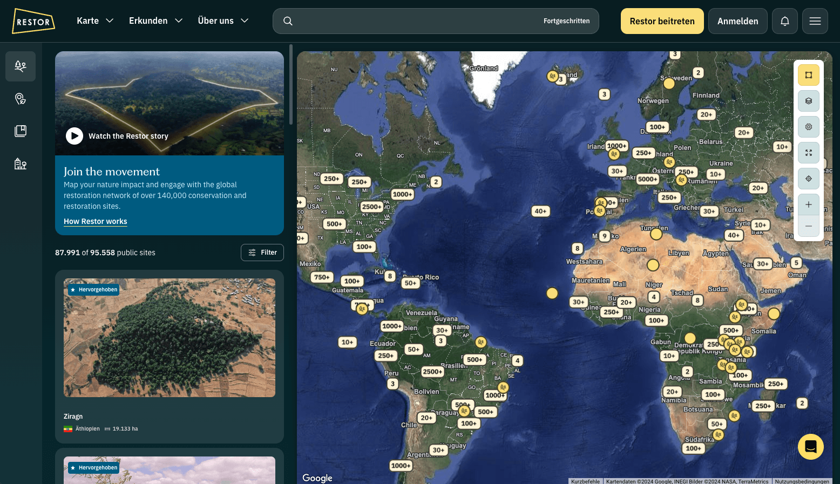Expand the Erkunden dropdown menu
This screenshot has width=840, height=484.
tap(155, 21)
